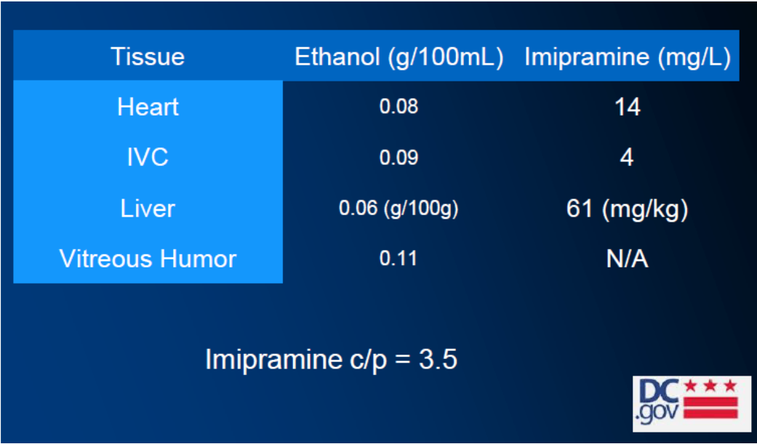This screenshot has height=444, width=757.
Task: Click the Vitreous Humor row label
Action: (x=148, y=259)
